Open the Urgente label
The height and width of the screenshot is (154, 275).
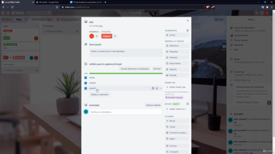[x=107, y=36]
